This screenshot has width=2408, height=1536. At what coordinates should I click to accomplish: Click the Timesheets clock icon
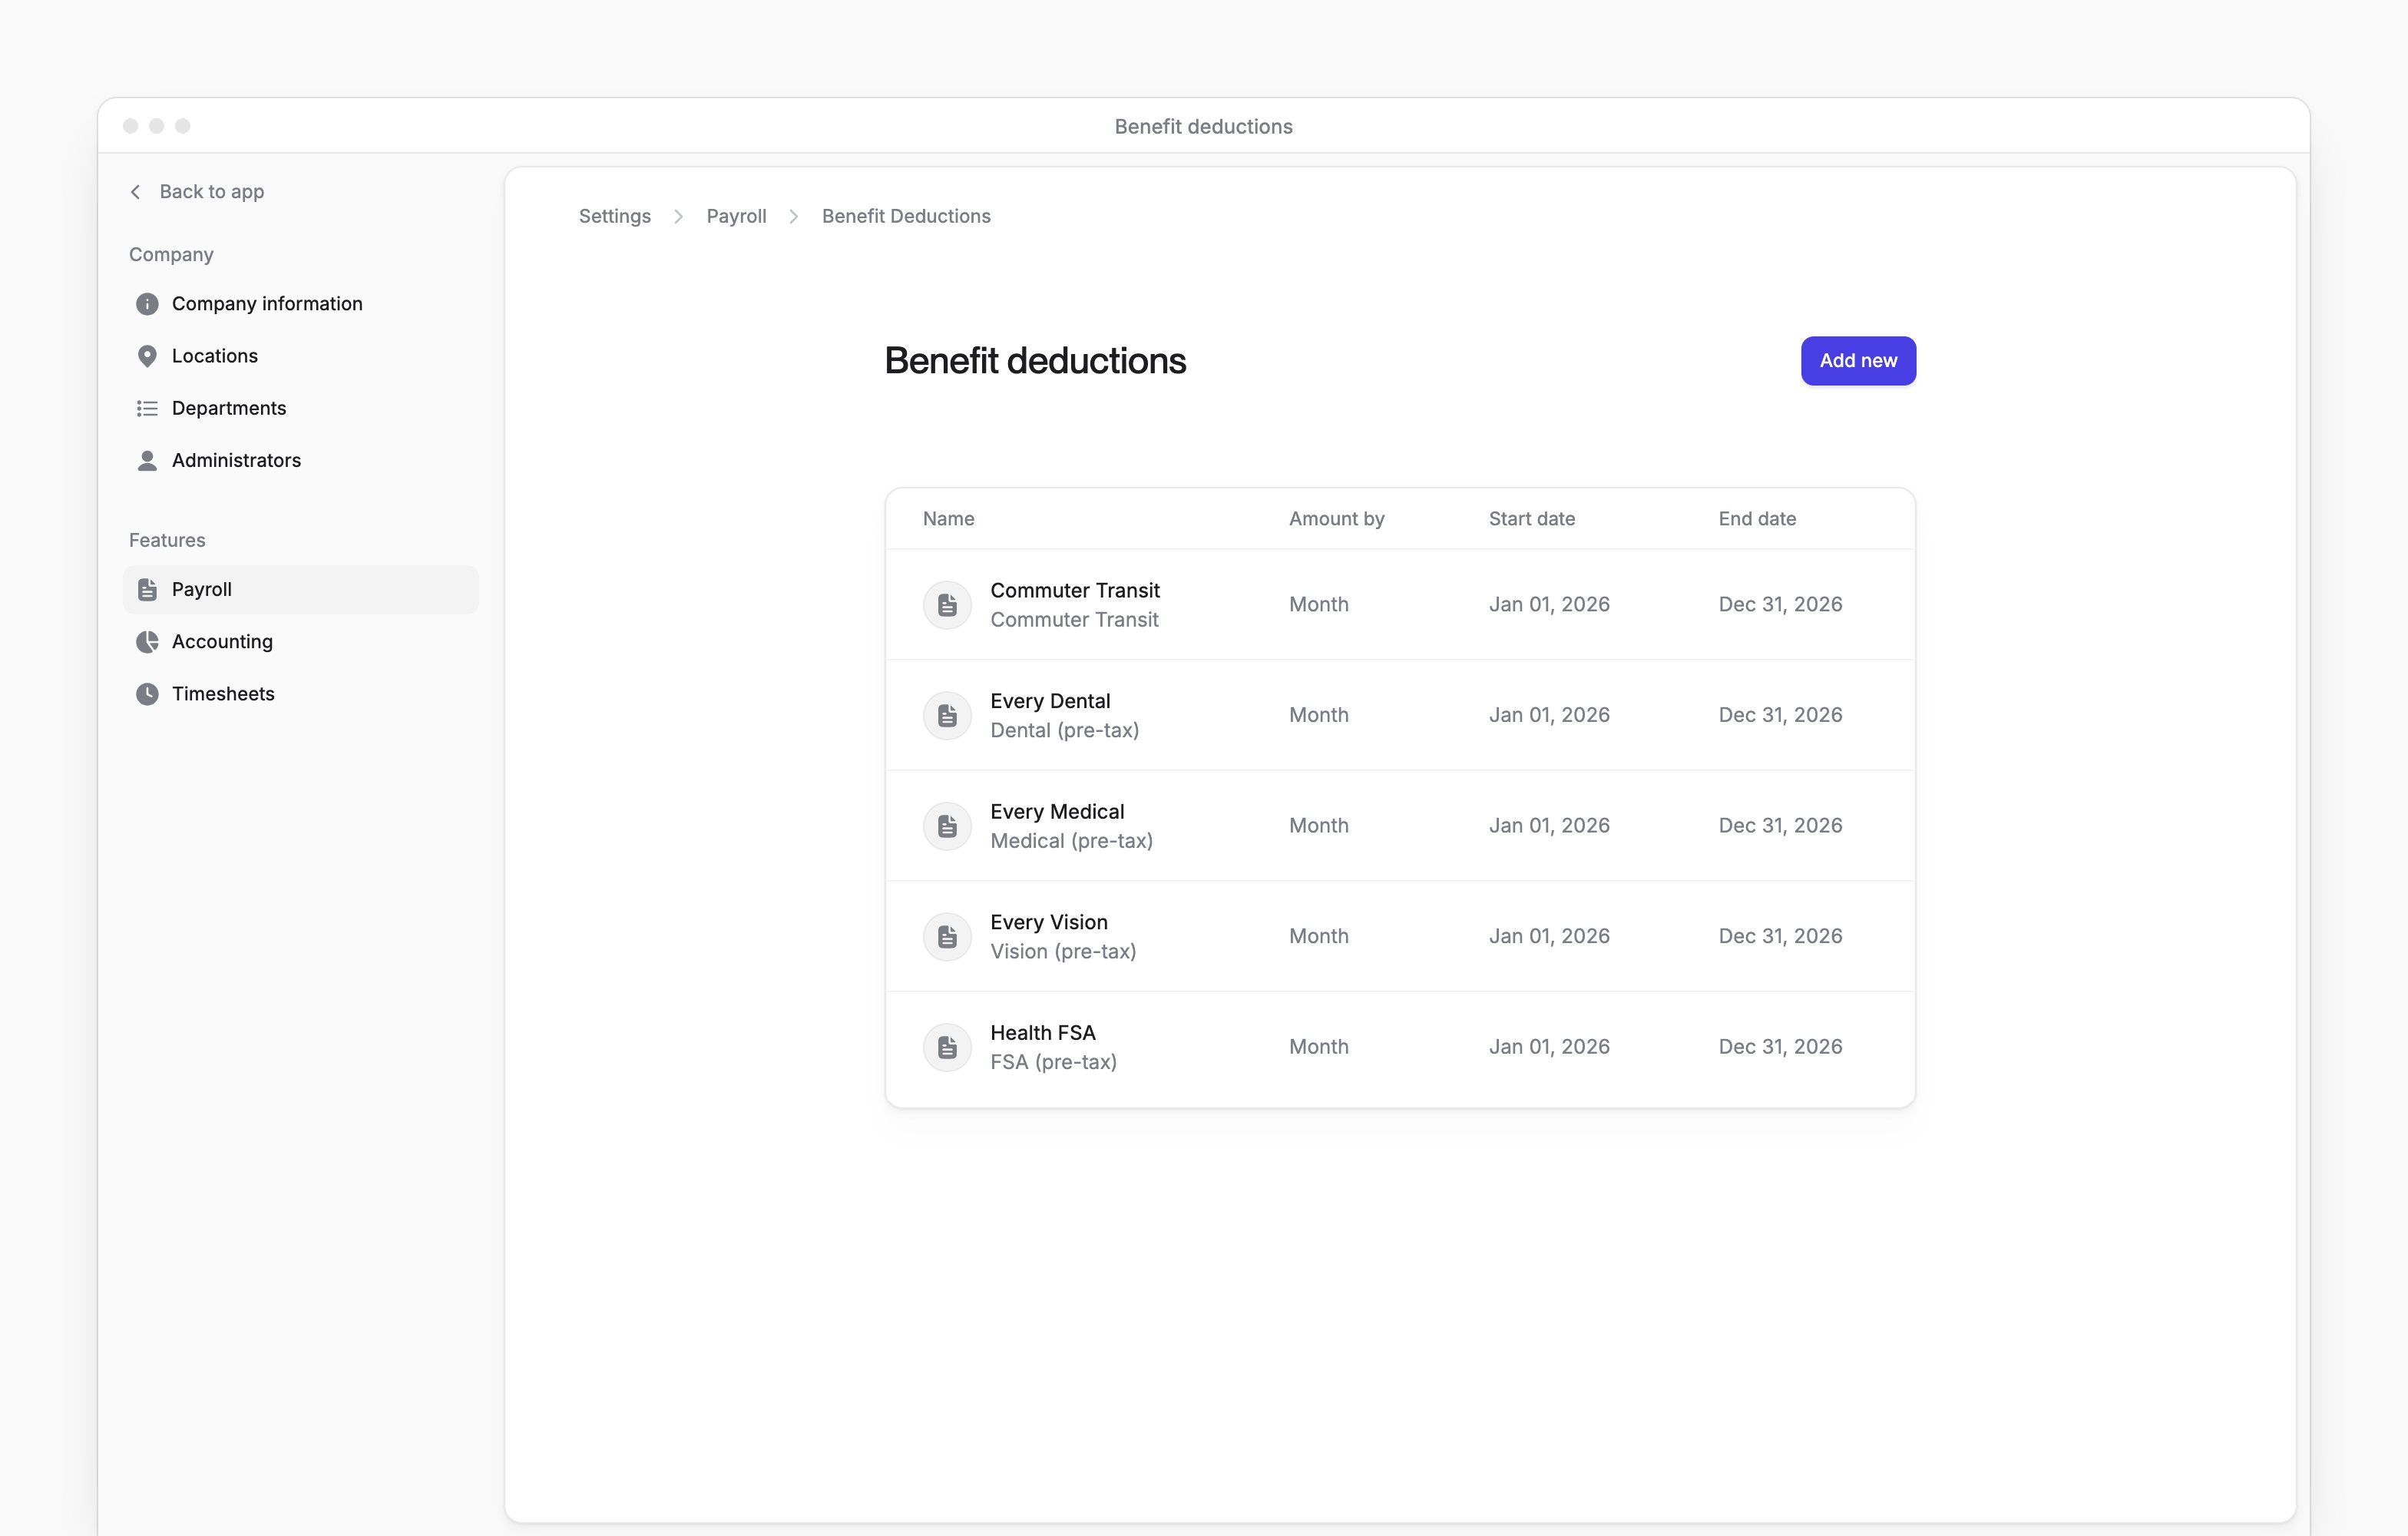(x=147, y=694)
